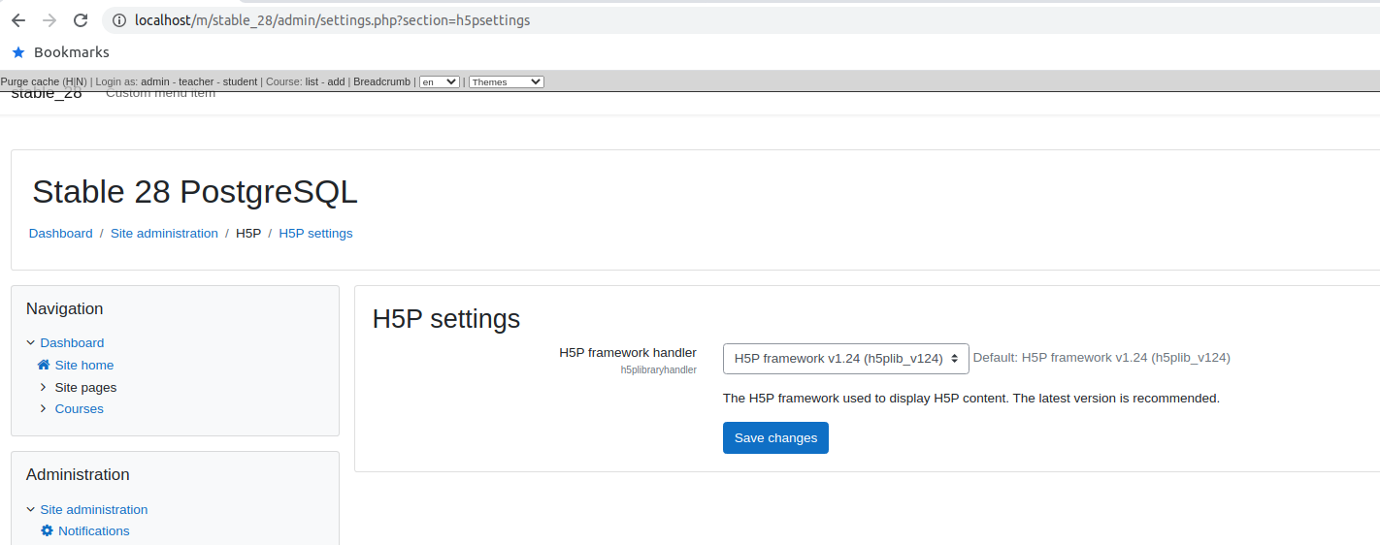Viewport: 1380px width, 545px height.
Task: Collapse the Site administration tree chevron
Action: click(31, 509)
